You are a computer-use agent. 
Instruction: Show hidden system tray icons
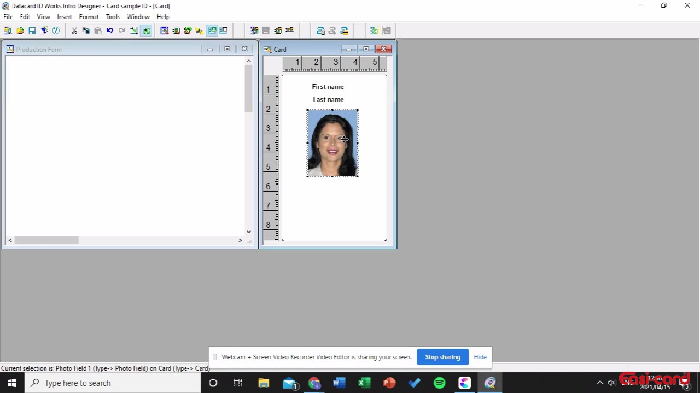(600, 383)
